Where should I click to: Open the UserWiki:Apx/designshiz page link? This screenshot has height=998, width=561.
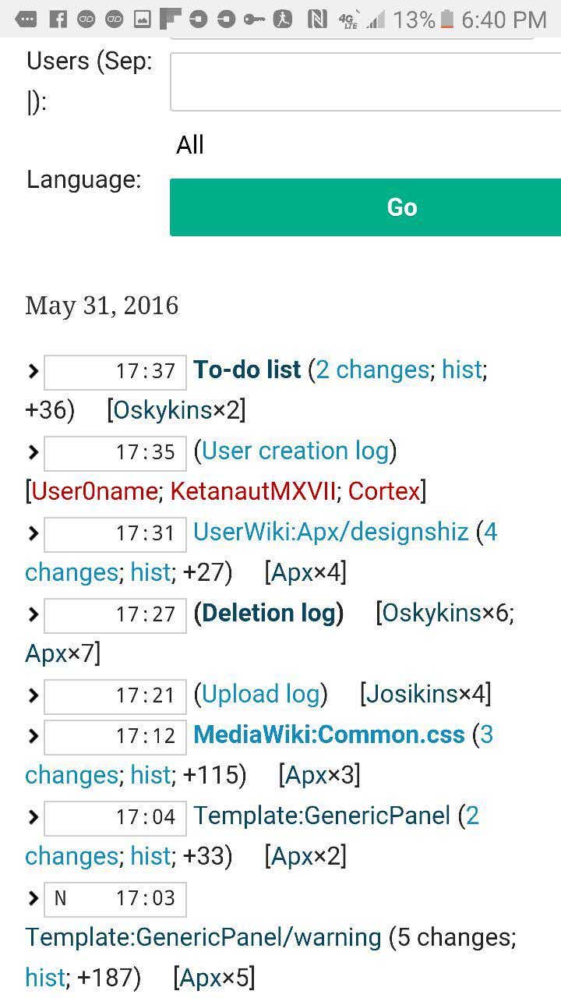click(331, 533)
